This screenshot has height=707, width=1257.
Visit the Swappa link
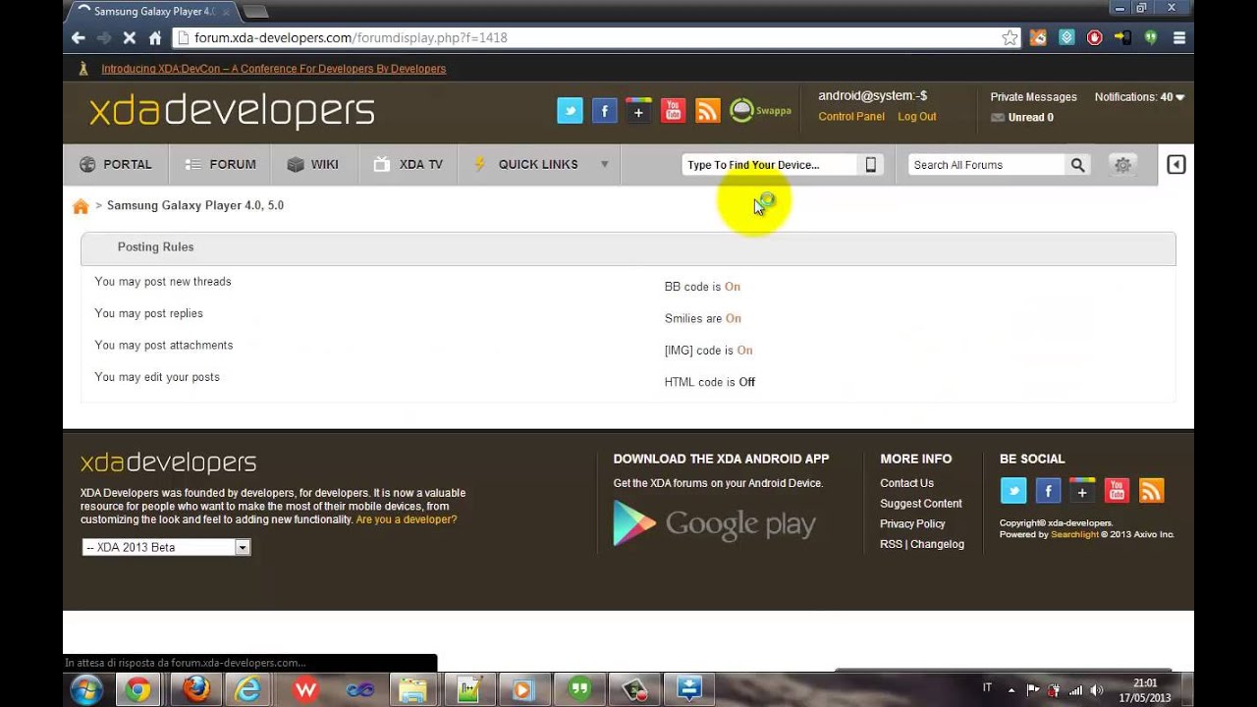(x=761, y=111)
